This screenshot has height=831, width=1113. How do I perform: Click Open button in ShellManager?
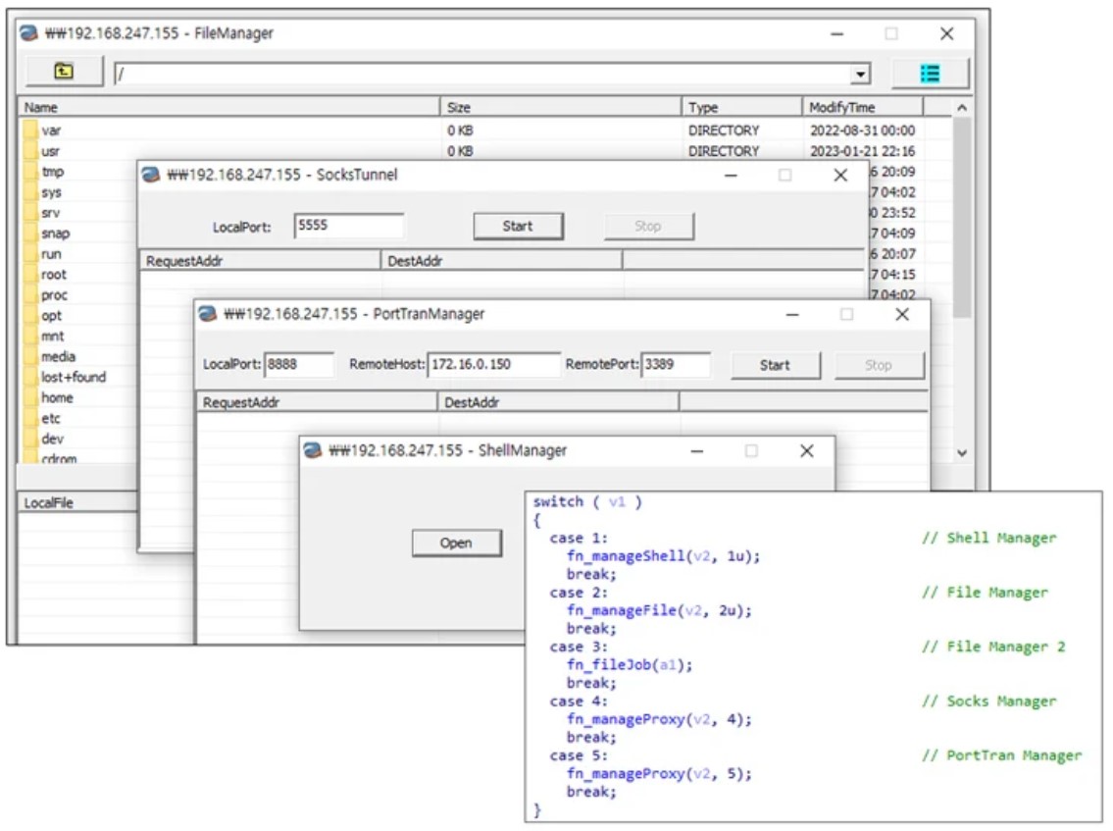click(456, 544)
